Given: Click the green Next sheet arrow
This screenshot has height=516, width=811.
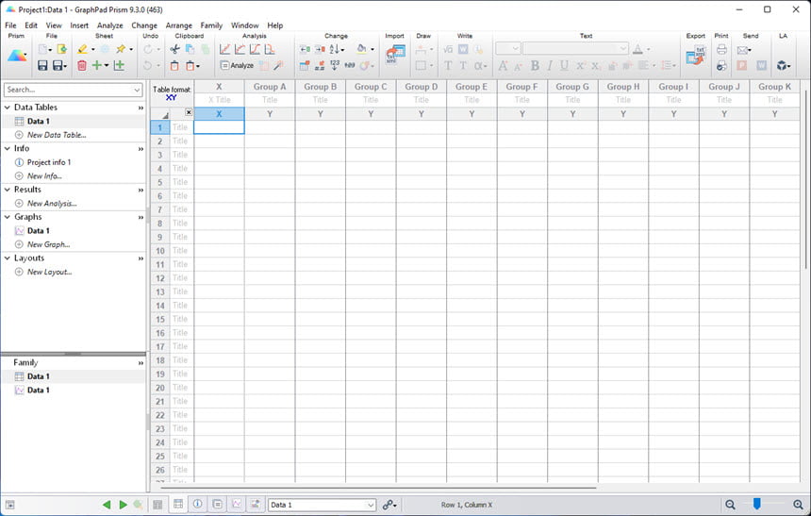Looking at the screenshot, I should (124, 504).
